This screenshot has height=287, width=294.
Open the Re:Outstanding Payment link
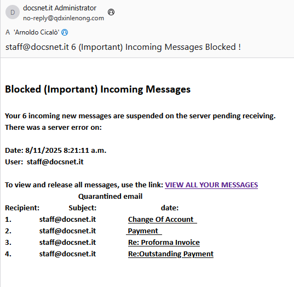click(171, 254)
